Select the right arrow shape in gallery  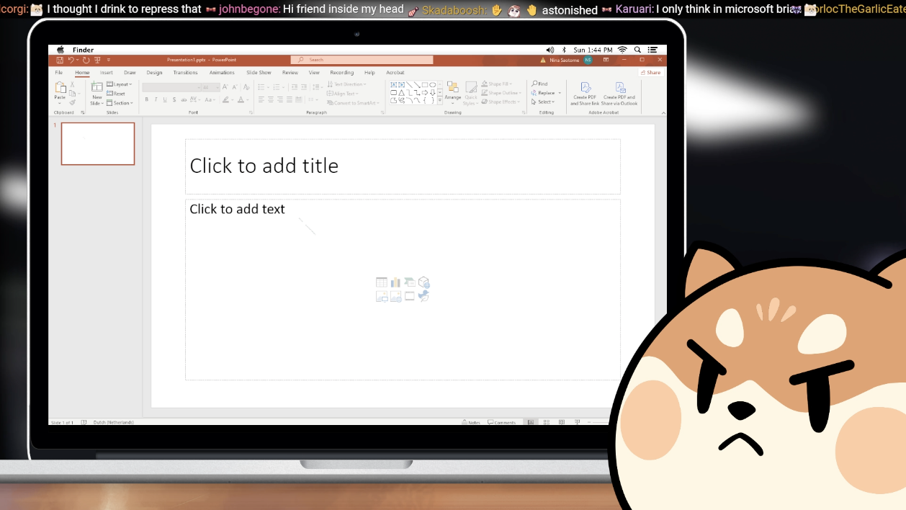coord(425,92)
